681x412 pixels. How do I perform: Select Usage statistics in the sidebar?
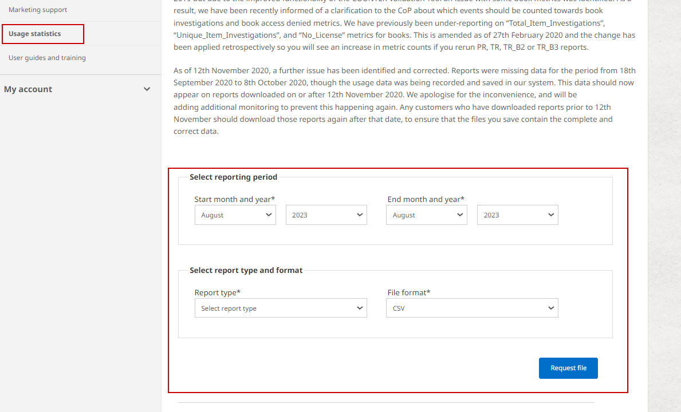(x=35, y=34)
